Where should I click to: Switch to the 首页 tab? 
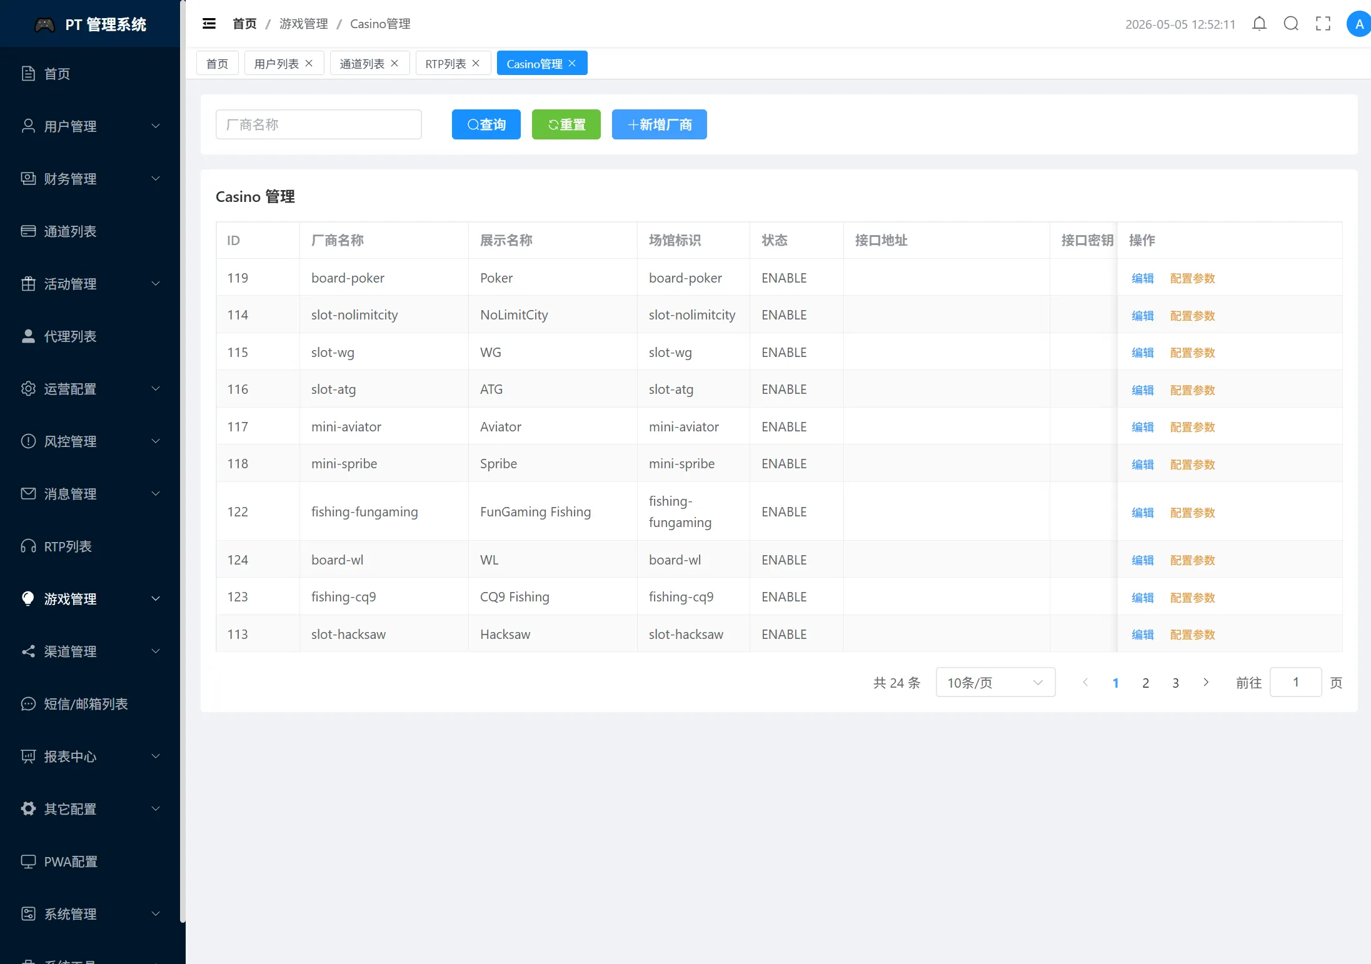pos(217,63)
